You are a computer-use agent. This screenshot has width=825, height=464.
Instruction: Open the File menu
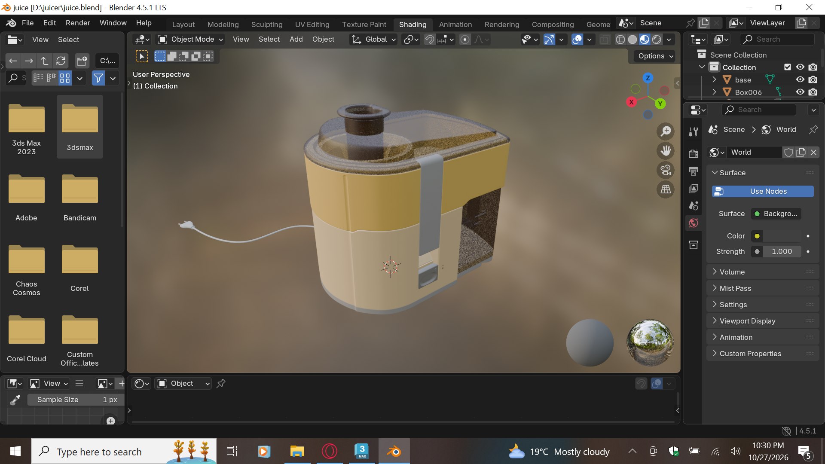27,23
